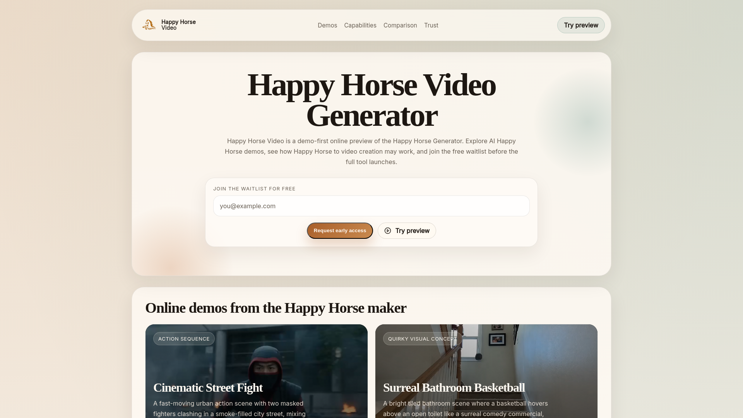
Task: Click the JOIN THE WAITLIST FOR FREE label
Action: click(254, 189)
